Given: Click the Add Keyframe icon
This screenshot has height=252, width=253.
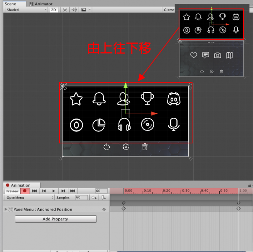Looking at the screenshot, I should [94, 198].
